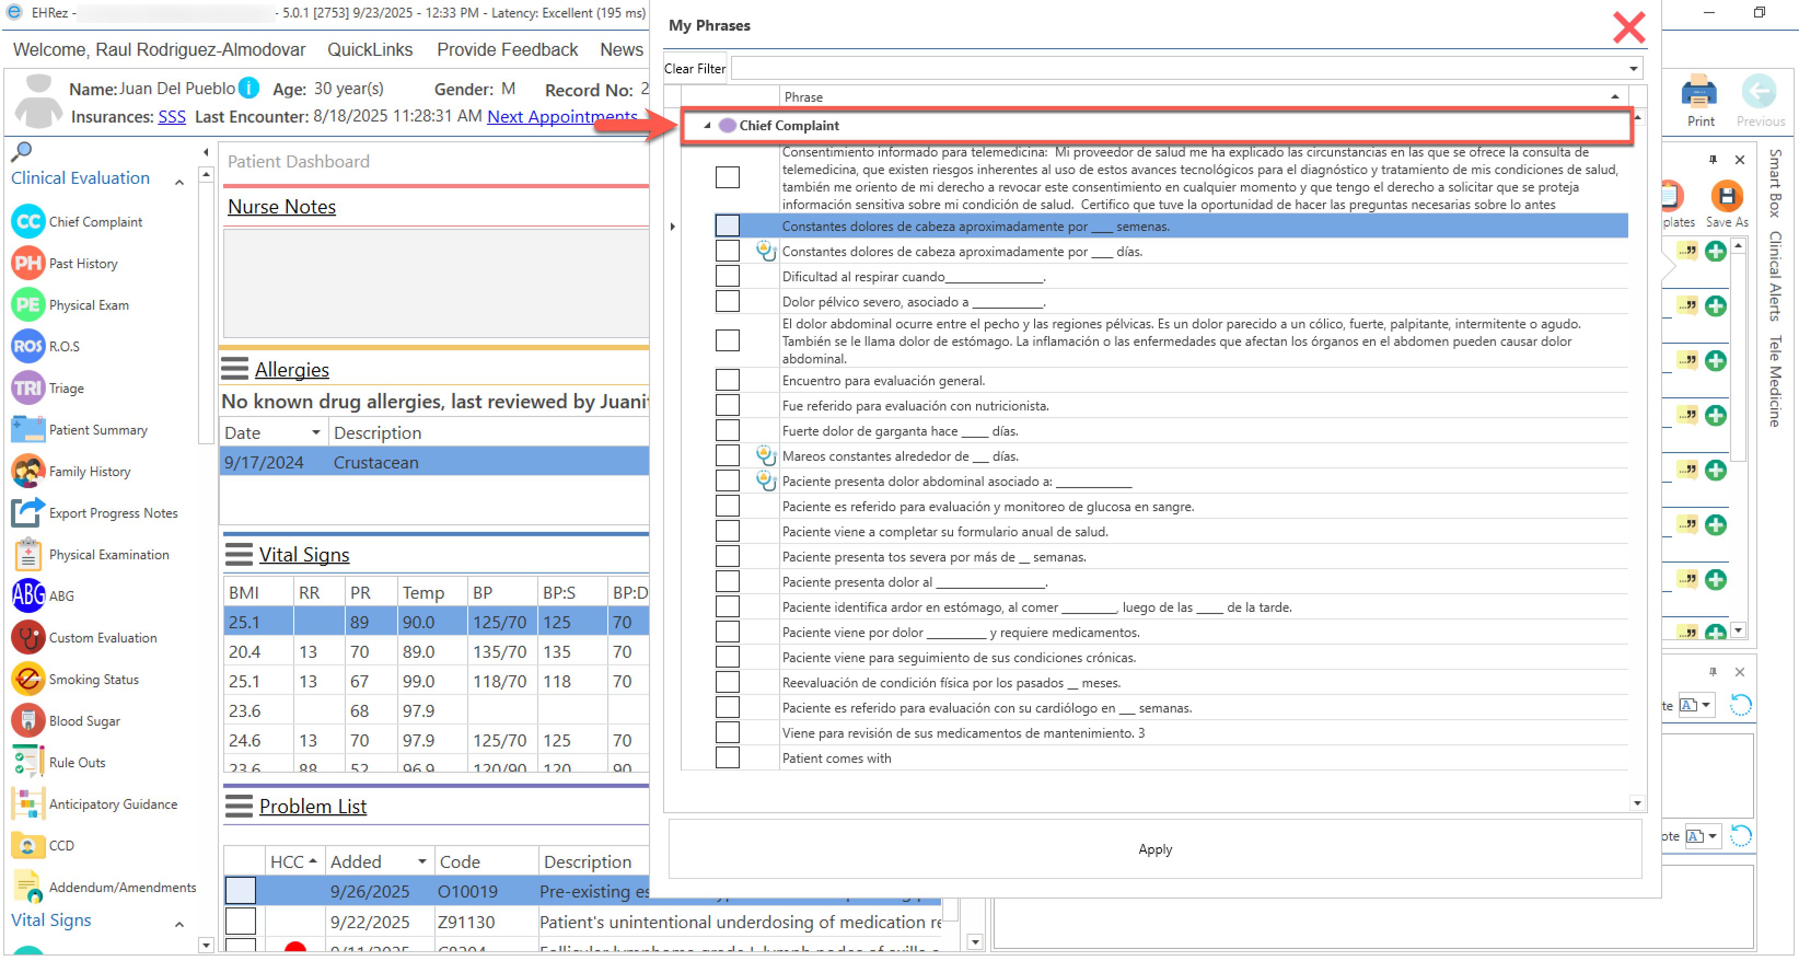Image resolution: width=1799 pixels, height=961 pixels.
Task: Tick checkbox for 'Encuentro para evaluación general'
Action: 727,381
